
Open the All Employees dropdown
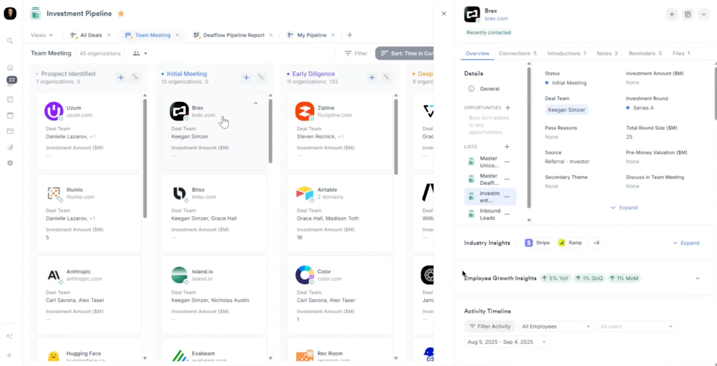click(x=556, y=327)
